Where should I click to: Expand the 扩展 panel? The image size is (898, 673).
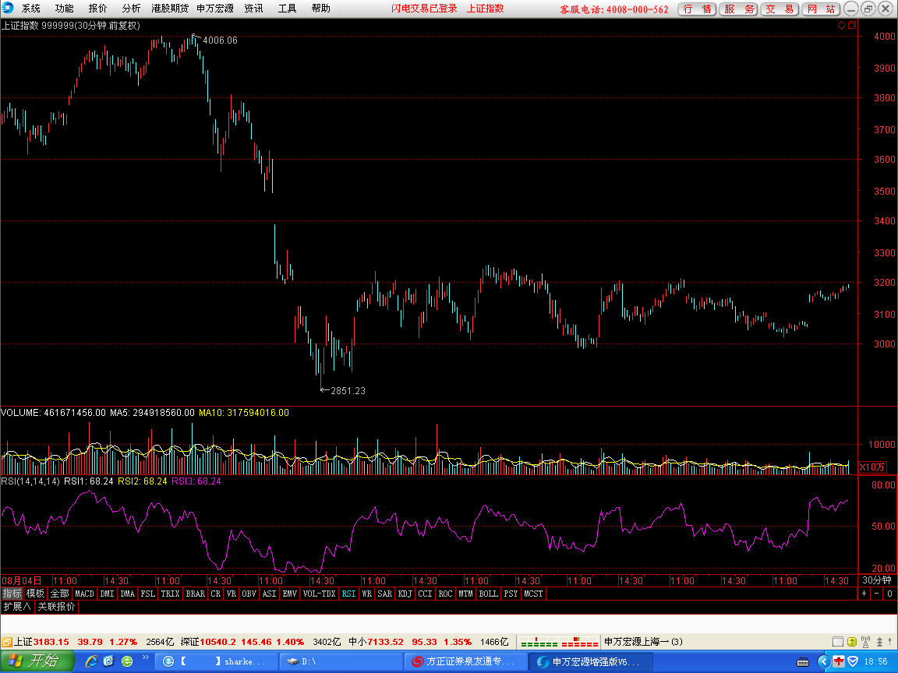click(x=16, y=607)
